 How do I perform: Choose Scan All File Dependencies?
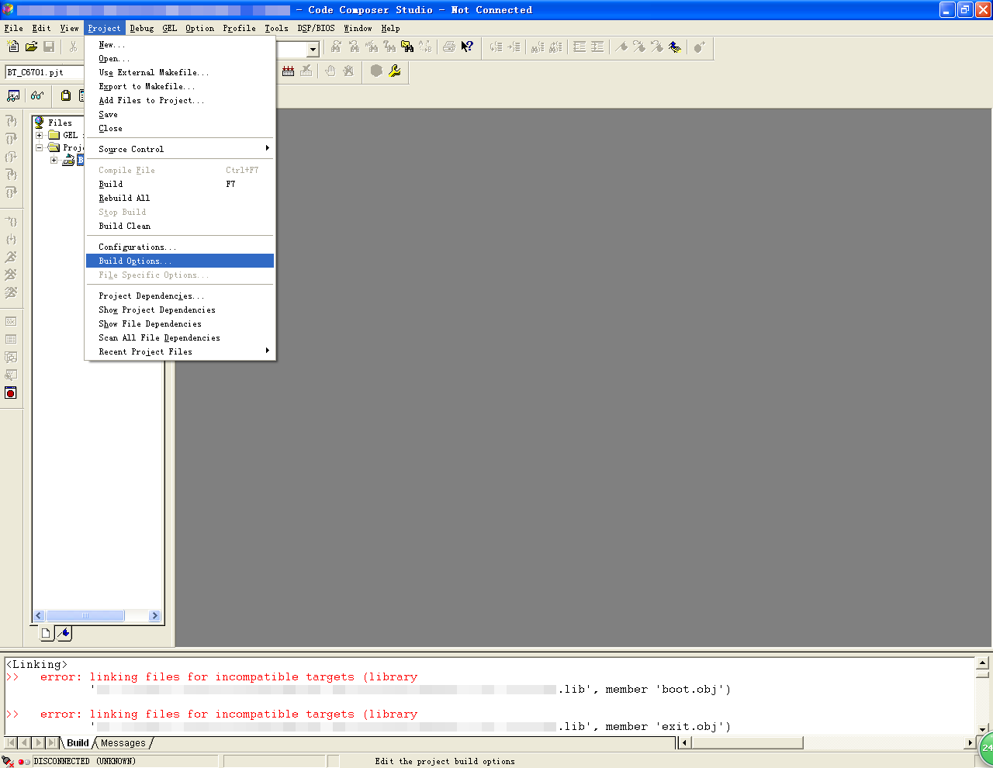coord(180,337)
